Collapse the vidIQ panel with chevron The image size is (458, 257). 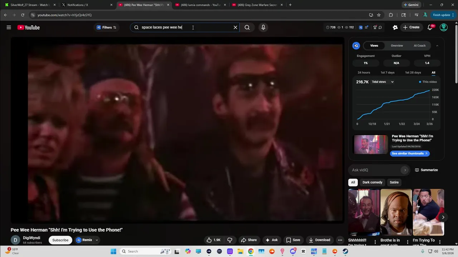(x=437, y=46)
